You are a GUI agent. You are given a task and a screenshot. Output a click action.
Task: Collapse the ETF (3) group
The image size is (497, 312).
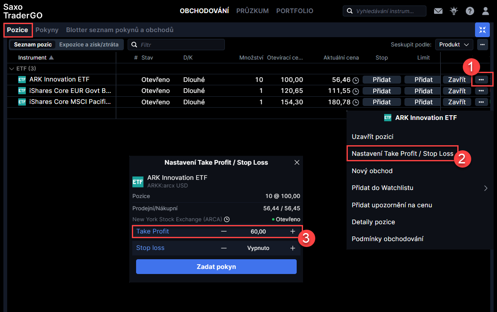(12, 69)
